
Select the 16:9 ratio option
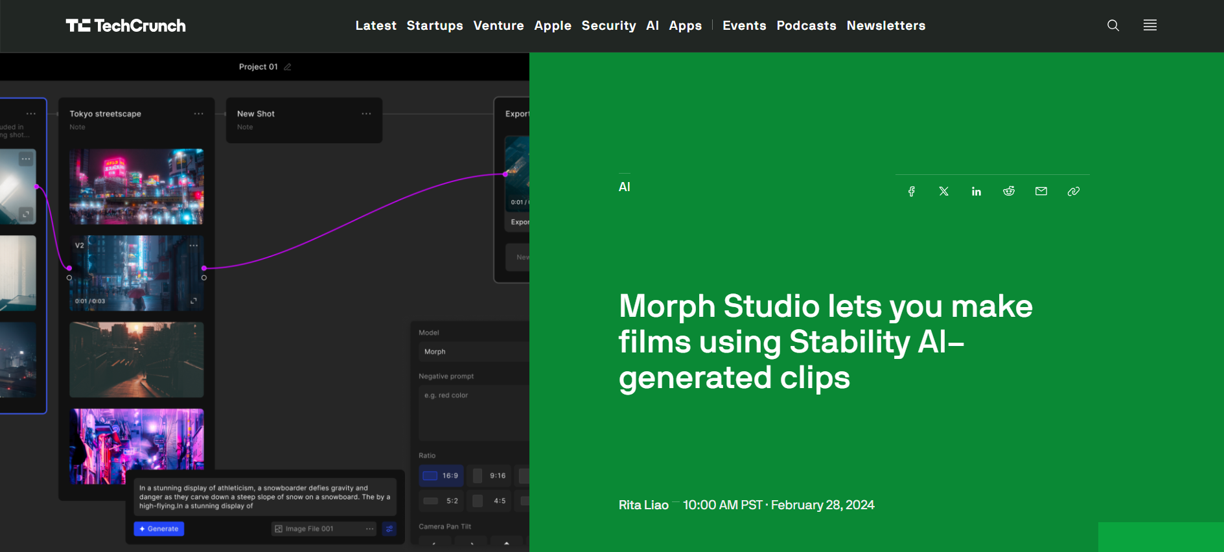(441, 476)
